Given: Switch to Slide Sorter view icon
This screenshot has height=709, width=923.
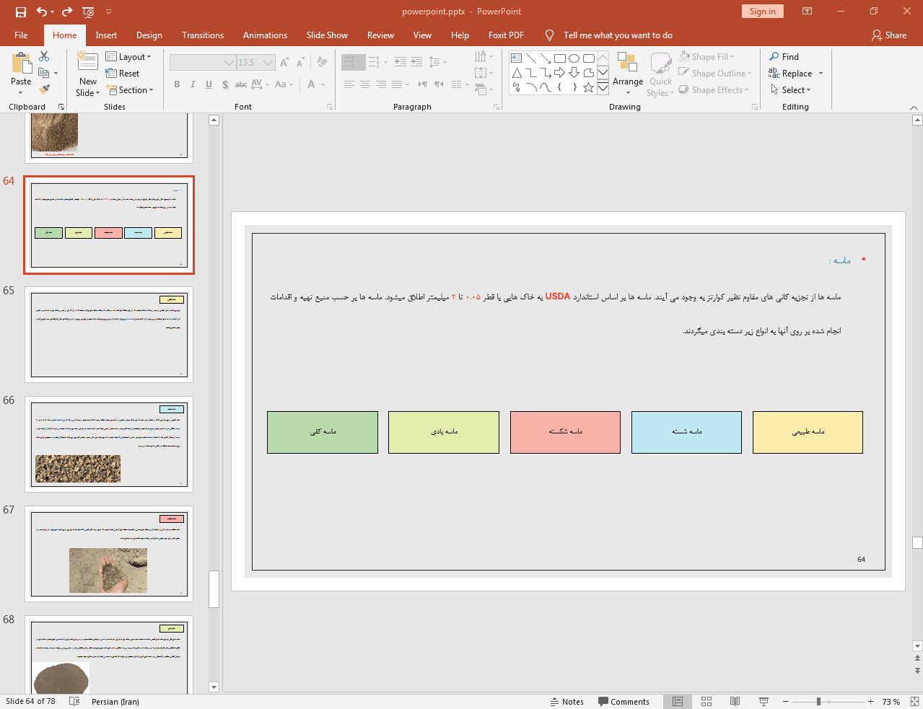Looking at the screenshot, I should (x=707, y=701).
